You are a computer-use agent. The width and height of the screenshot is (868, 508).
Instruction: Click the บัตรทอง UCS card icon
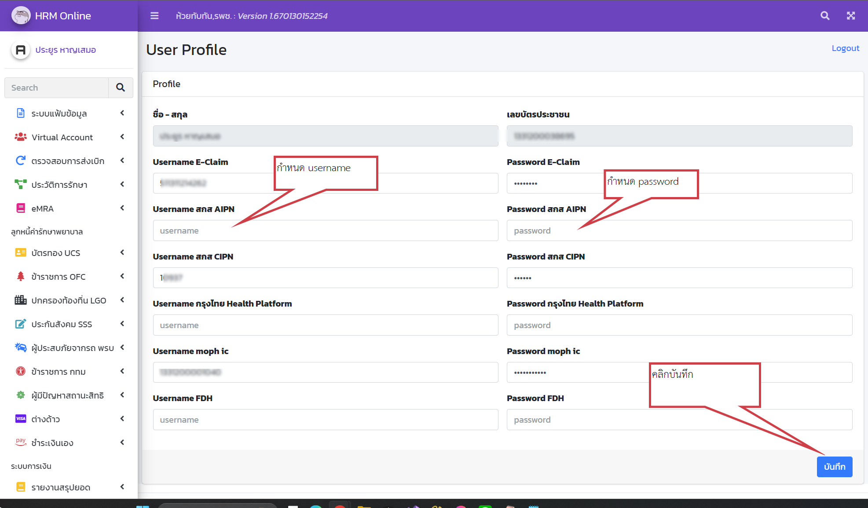point(20,252)
